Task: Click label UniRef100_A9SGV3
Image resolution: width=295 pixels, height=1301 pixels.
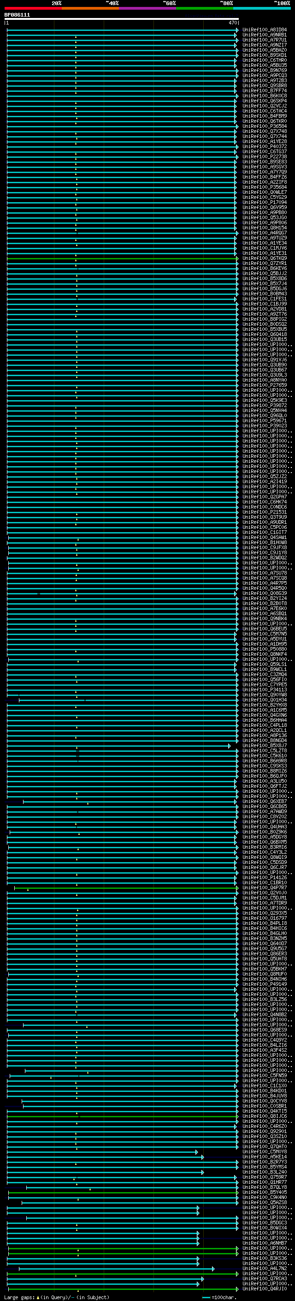Action: click(x=265, y=167)
